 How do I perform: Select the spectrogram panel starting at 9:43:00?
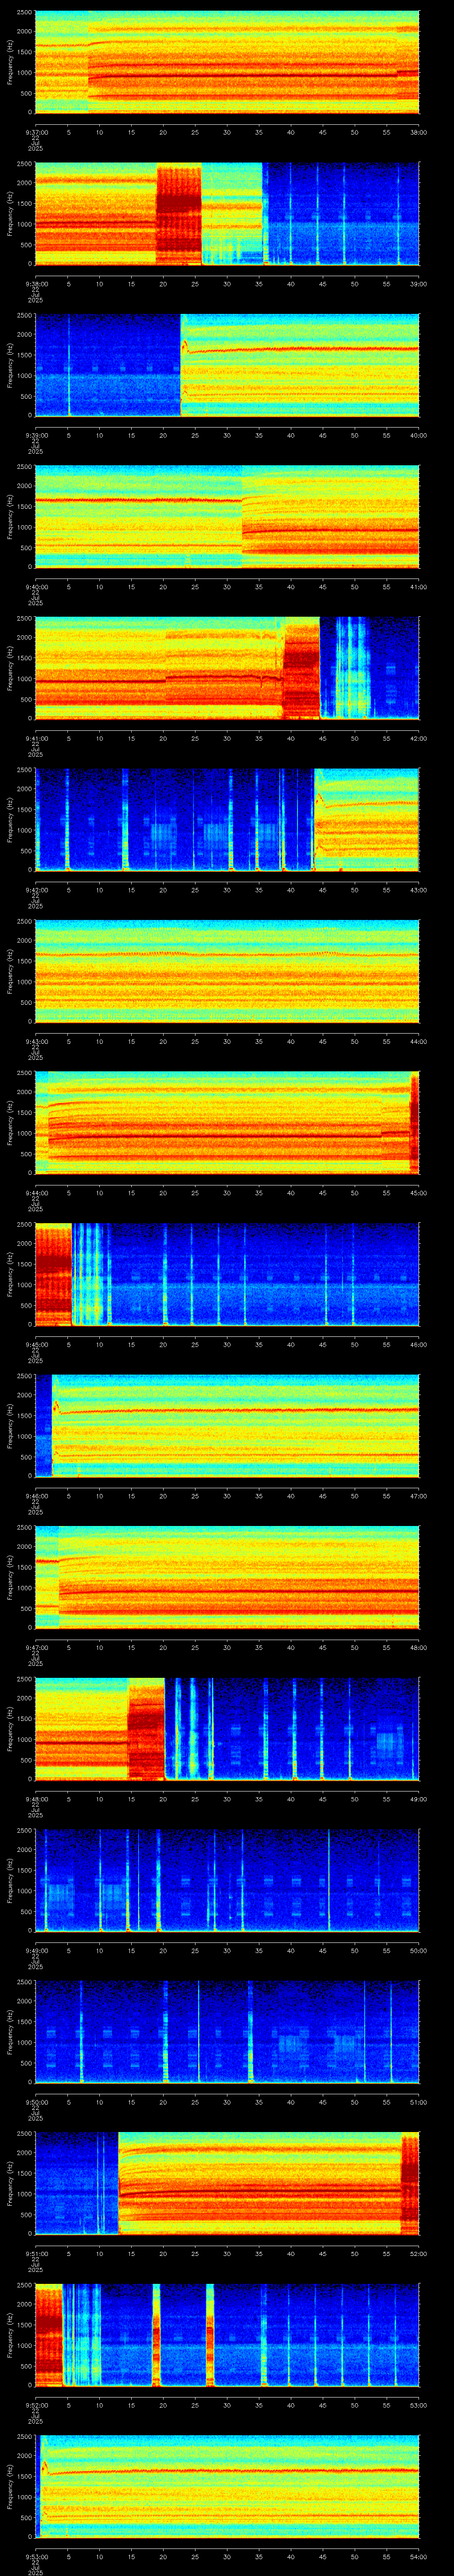(227, 972)
